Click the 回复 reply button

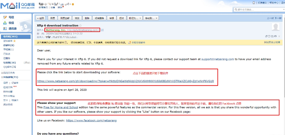pos(53,18)
